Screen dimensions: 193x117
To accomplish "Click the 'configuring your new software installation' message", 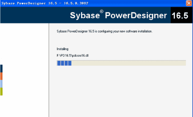I will pos(104,31).
